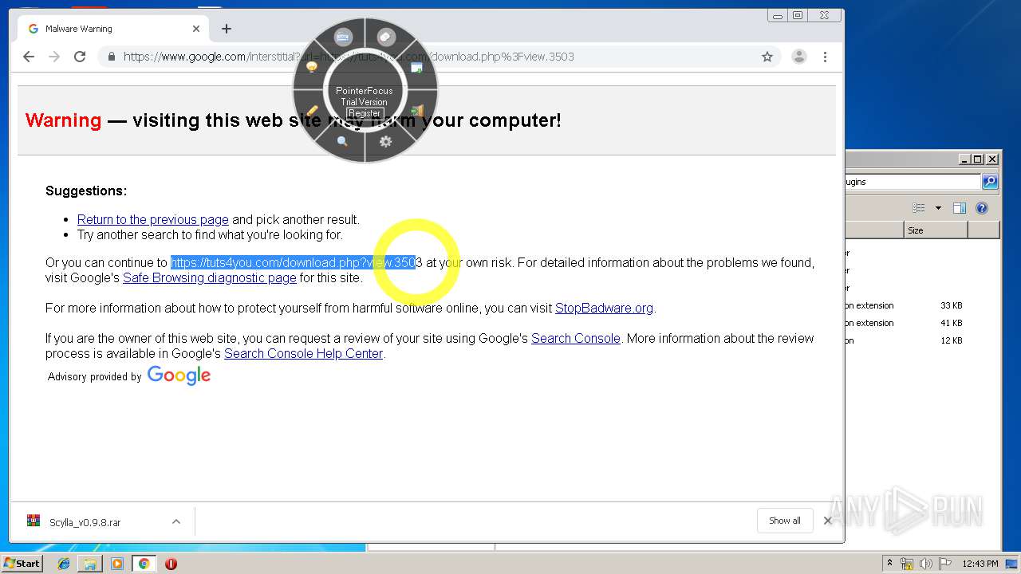
Task: Open downloaded Scylla_v0.9.8.rar item
Action: click(x=85, y=522)
